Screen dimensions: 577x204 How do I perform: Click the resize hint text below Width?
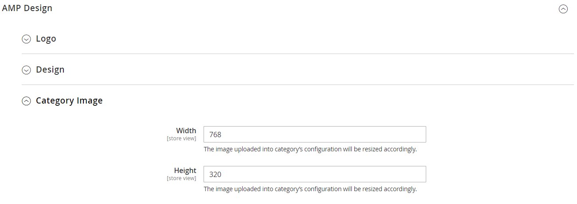click(310, 149)
